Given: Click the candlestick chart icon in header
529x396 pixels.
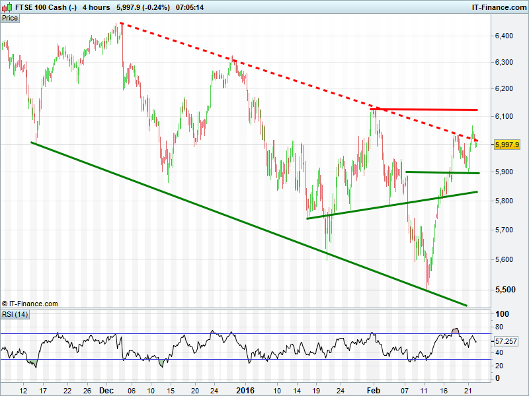Looking at the screenshot, I should pos(7,7).
